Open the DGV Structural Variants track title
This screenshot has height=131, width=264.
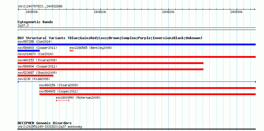tap(110, 38)
